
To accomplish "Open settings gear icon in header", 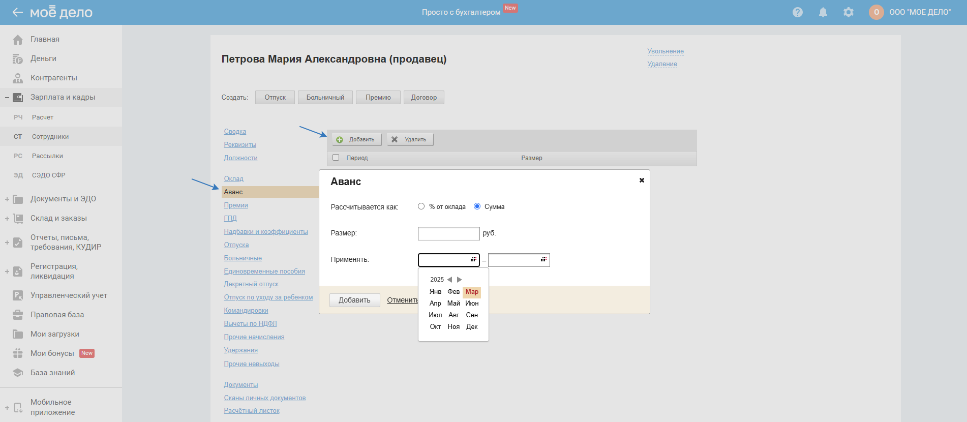I will tap(848, 12).
